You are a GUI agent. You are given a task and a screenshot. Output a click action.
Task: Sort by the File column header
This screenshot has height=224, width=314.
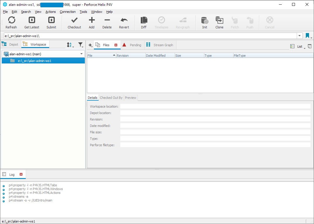[102, 56]
